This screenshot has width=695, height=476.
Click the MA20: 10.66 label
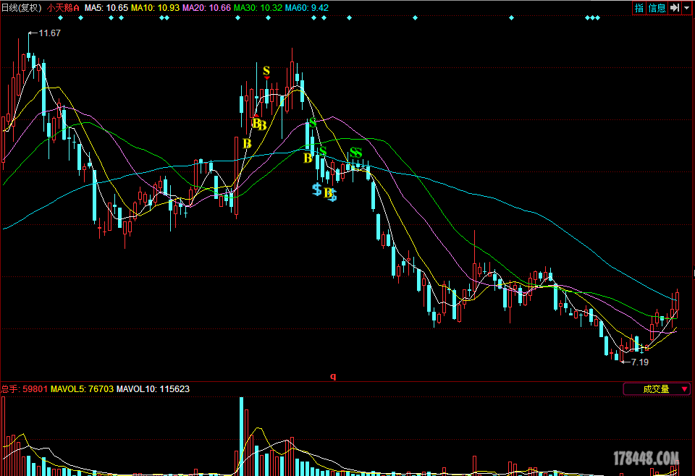[x=206, y=8]
